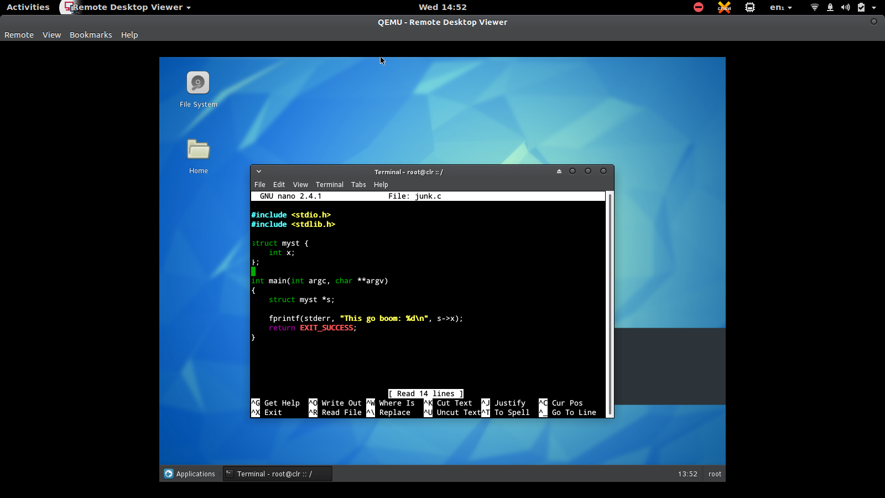Expand the system menu arrow in top bar
This screenshot has height=498, width=885.
tap(874, 8)
